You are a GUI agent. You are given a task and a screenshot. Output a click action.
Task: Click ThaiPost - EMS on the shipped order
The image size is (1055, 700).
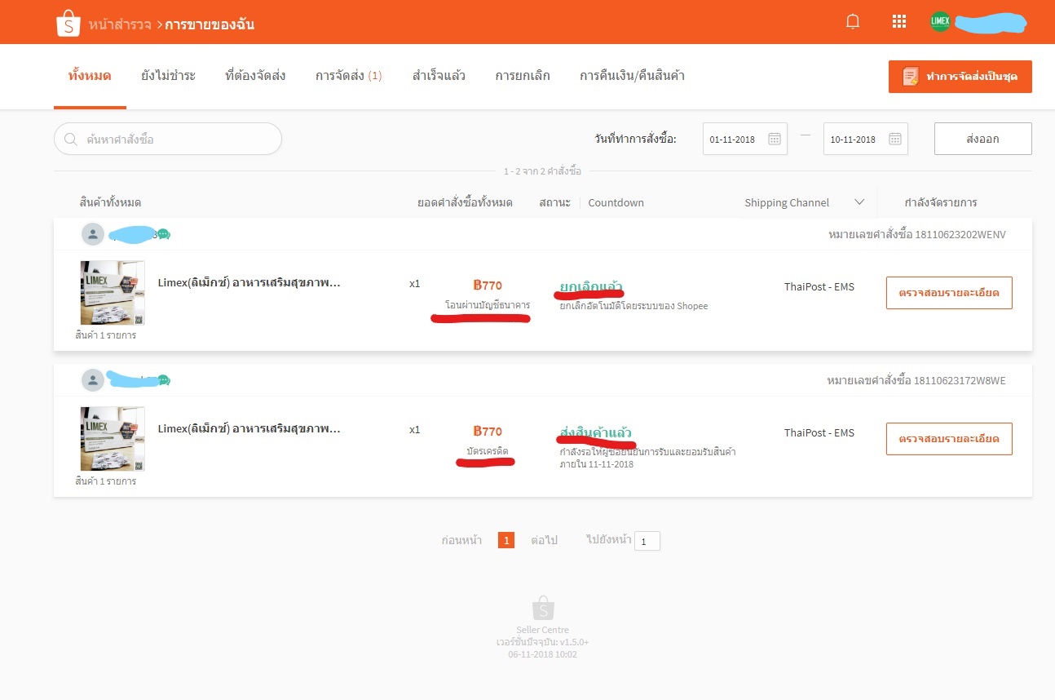point(819,433)
